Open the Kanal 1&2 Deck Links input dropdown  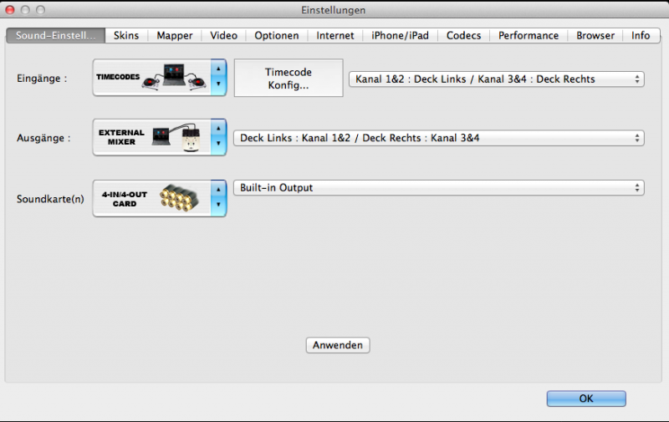click(497, 79)
